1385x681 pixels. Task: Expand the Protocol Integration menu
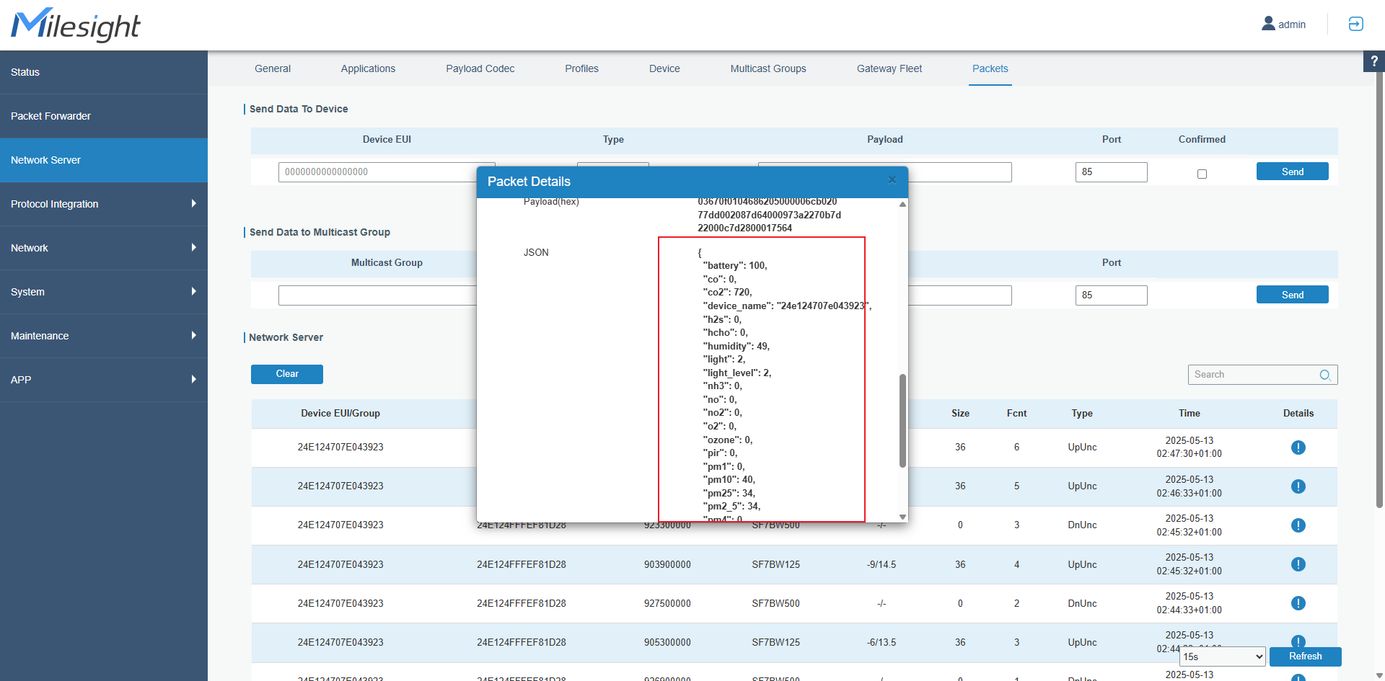pyautogui.click(x=104, y=204)
